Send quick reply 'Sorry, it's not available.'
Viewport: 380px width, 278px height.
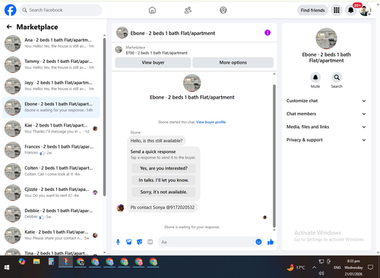coord(163,192)
